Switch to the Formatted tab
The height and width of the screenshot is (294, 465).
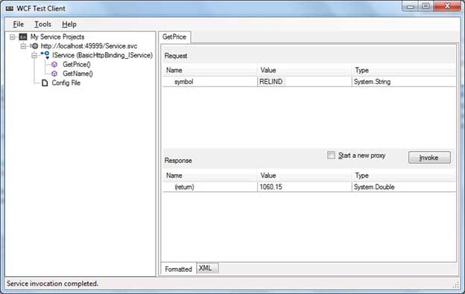pos(178,269)
